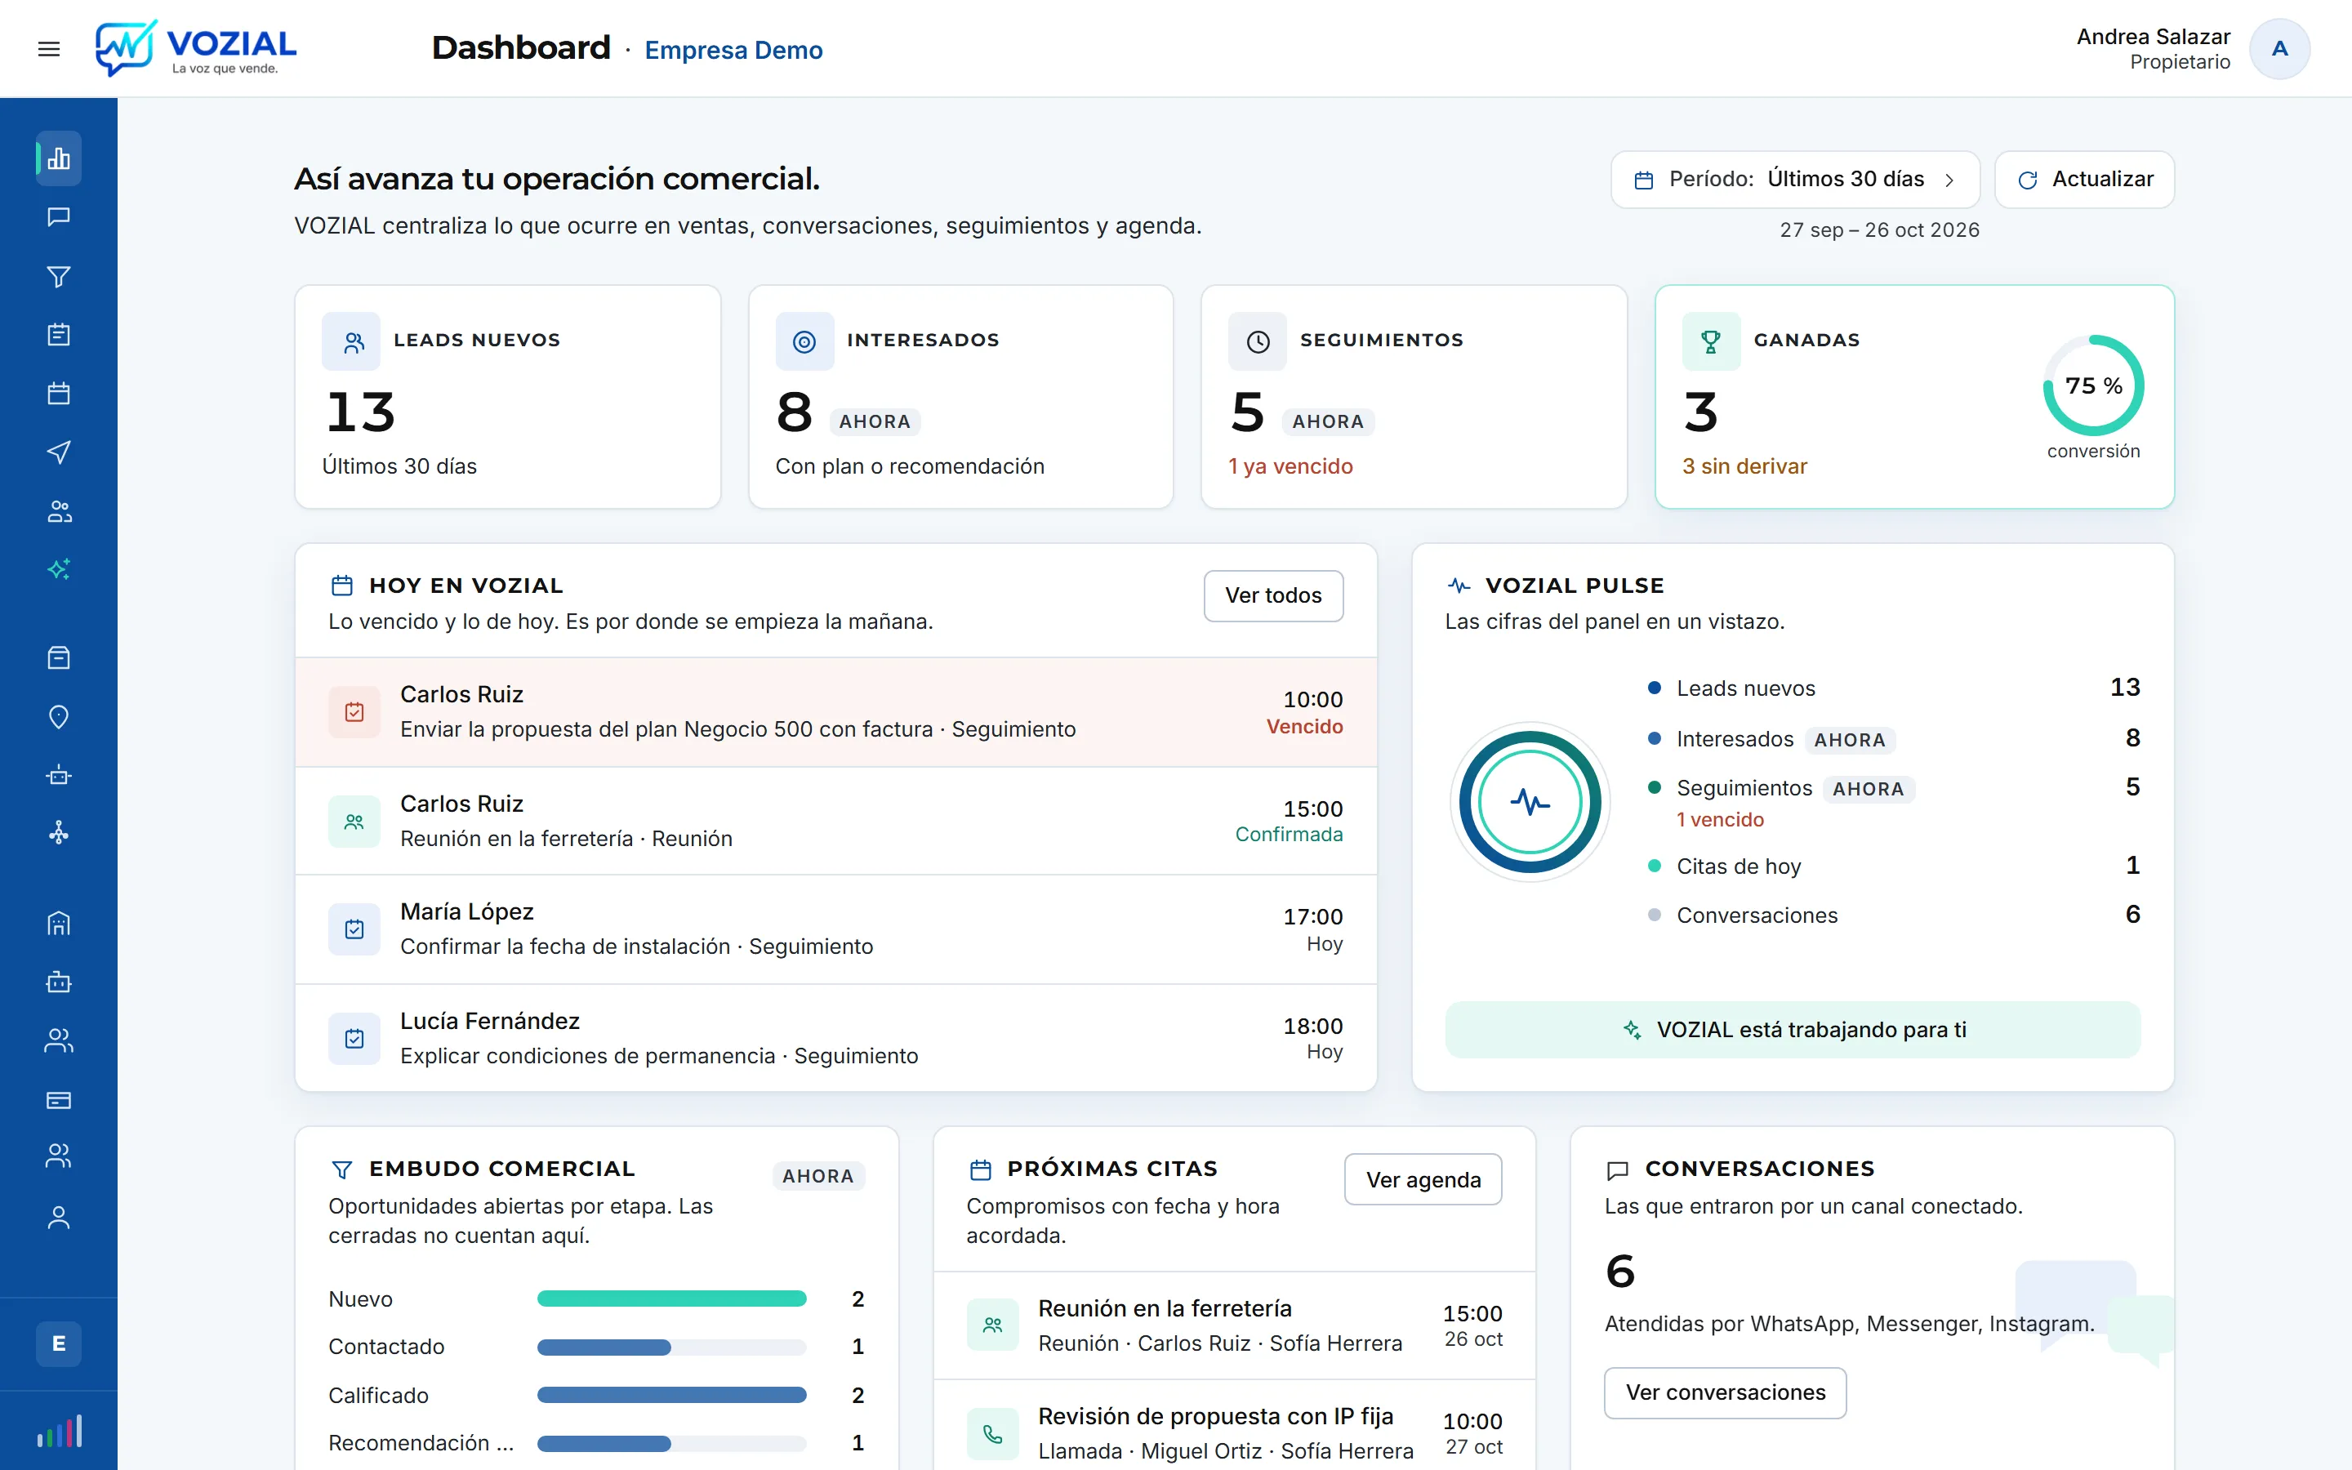
Task: Click the Empresa Demo link in header
Action: 734,50
